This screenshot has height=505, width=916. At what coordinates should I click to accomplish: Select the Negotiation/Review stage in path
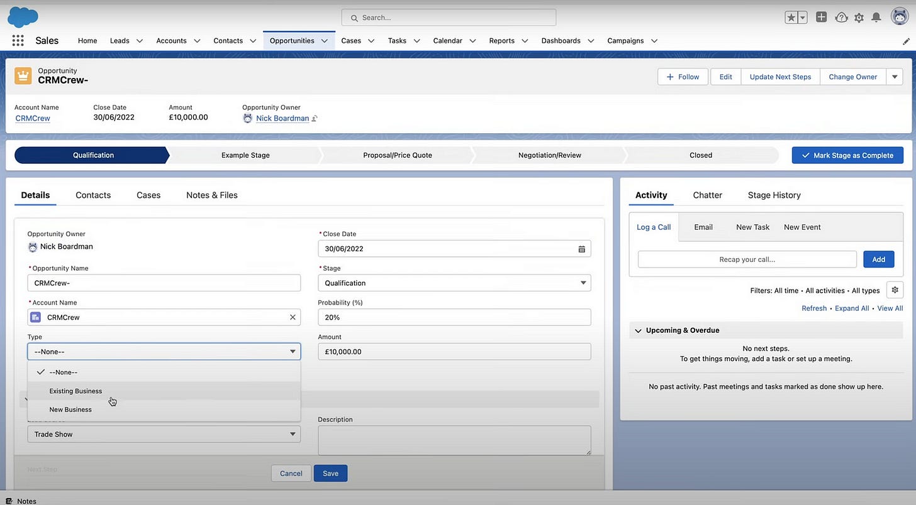point(549,155)
